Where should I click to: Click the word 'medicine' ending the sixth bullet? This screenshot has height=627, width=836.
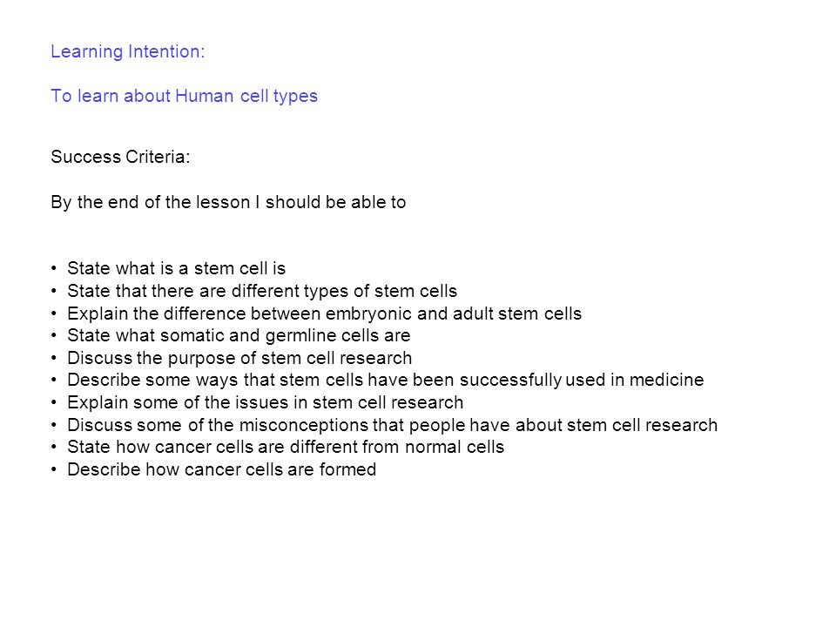(666, 381)
